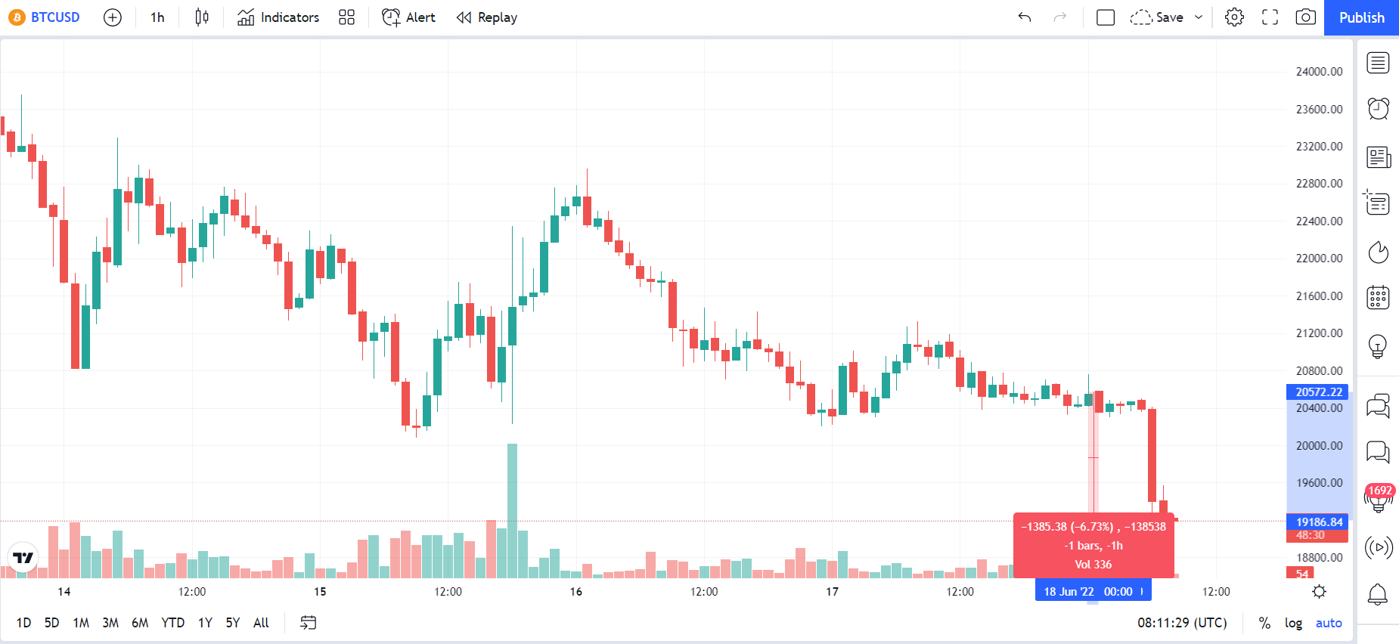1399x644 pixels.
Task: Click the Publish button
Action: tap(1361, 17)
